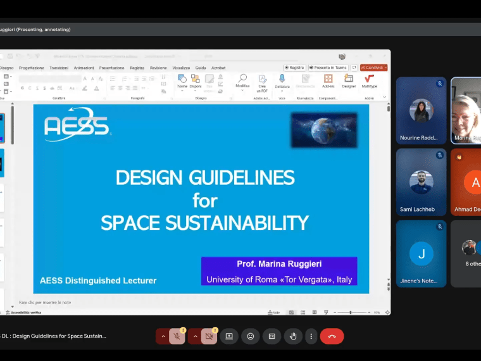Screen dimensions: 481x361
Task: Open the emoji reactions button
Action: 251,336
